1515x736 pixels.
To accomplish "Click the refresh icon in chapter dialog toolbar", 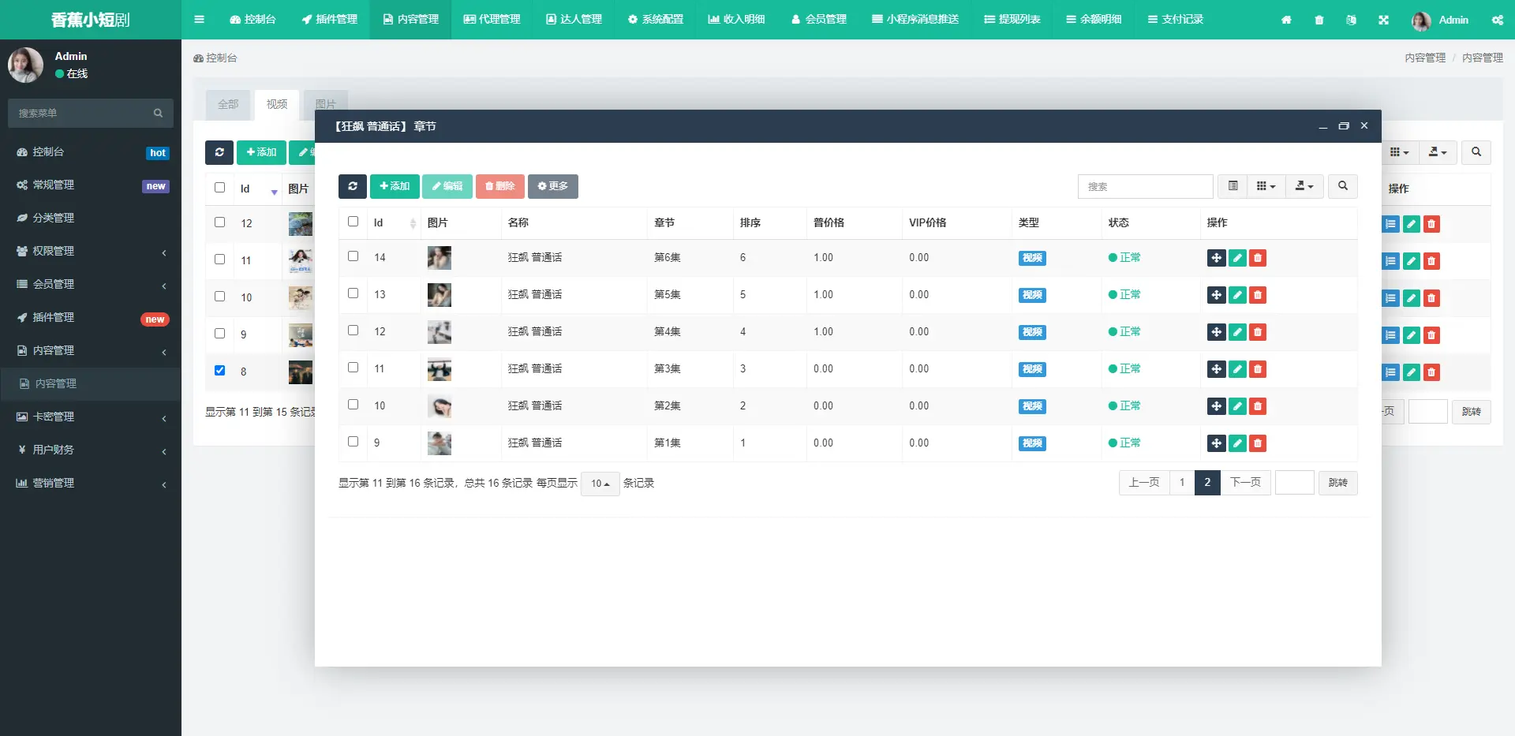I will (x=352, y=186).
